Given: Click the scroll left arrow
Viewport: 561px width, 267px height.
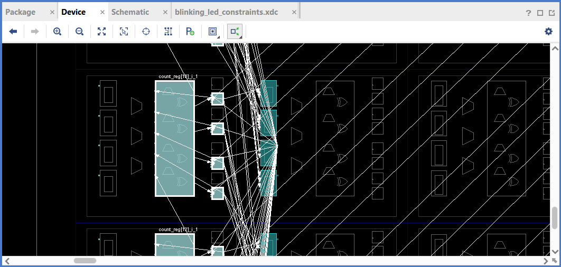Looking at the screenshot, I should [6, 261].
